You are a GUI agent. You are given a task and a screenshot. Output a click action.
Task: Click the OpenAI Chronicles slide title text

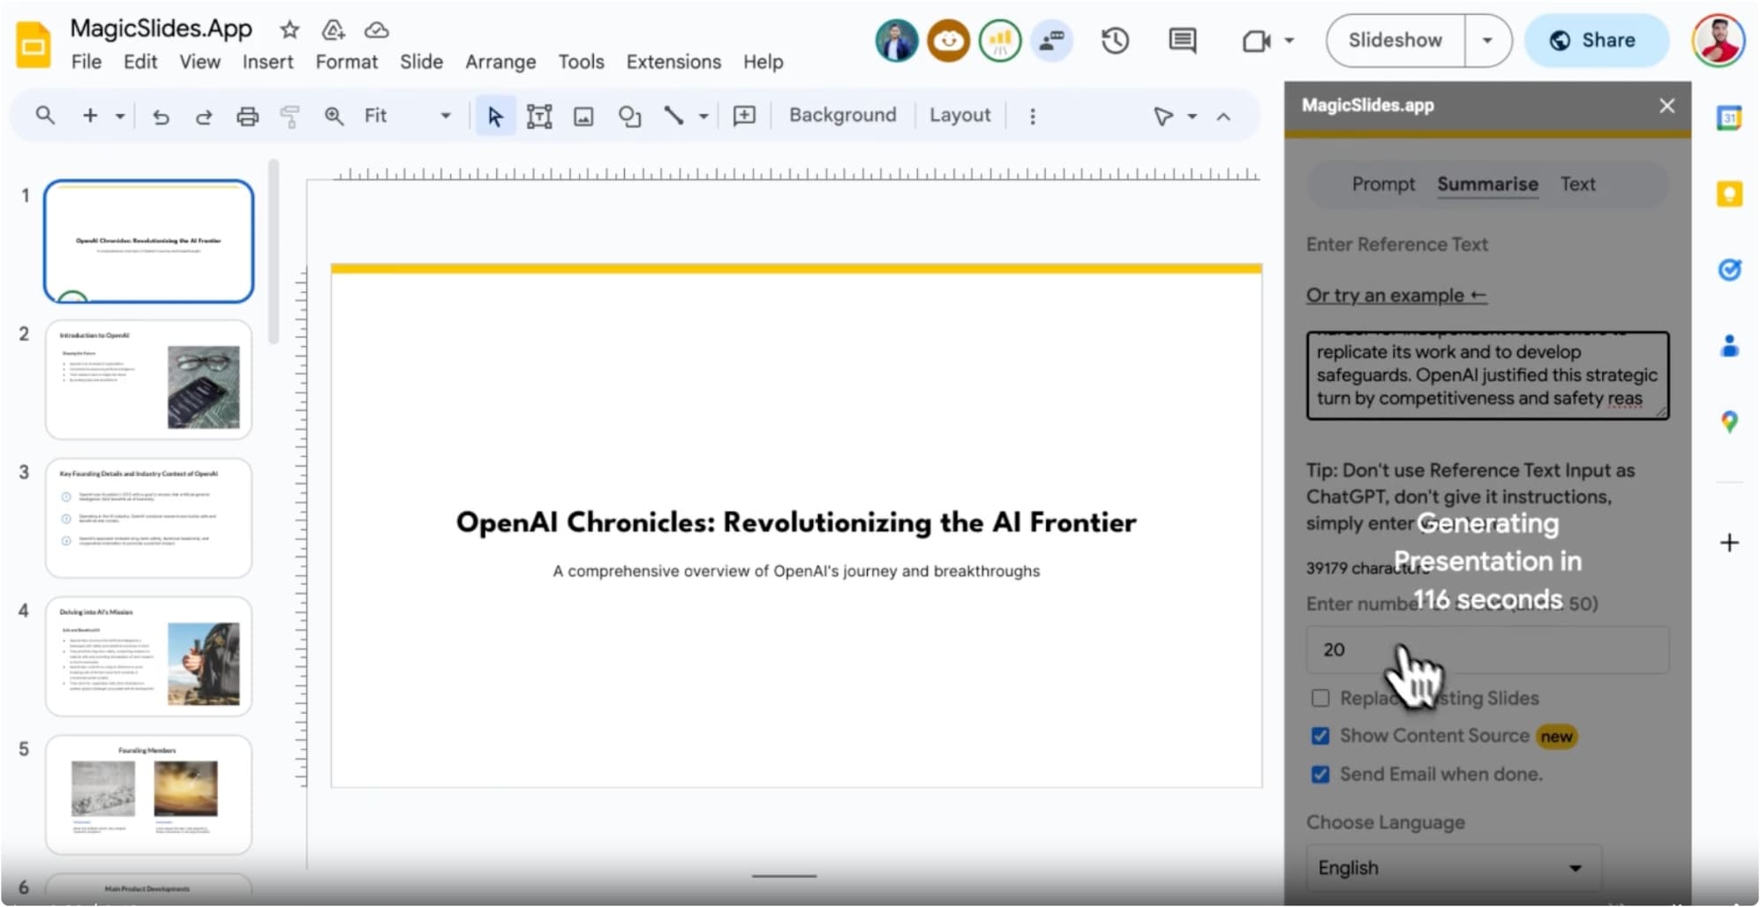click(x=796, y=522)
